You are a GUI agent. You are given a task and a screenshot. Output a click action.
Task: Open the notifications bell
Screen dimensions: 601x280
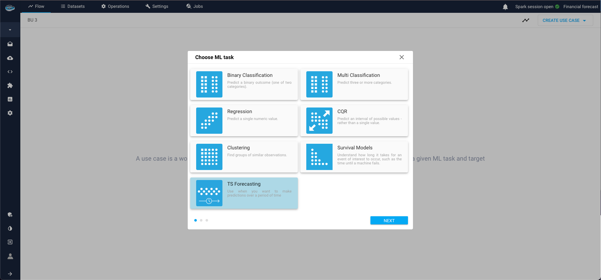click(505, 7)
